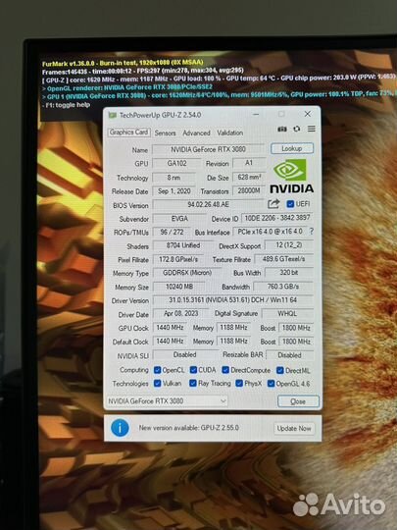Click the GPU-Z title bar app icon
The width and height of the screenshot is (397, 530).
(113, 115)
